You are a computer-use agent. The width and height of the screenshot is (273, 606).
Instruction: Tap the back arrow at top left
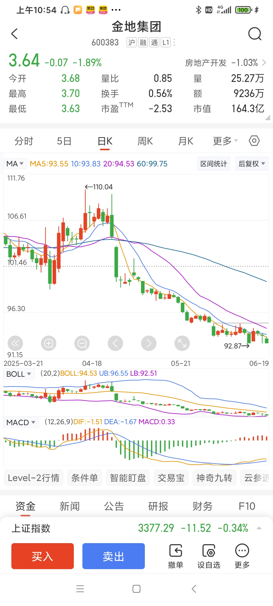pyautogui.click(x=15, y=34)
